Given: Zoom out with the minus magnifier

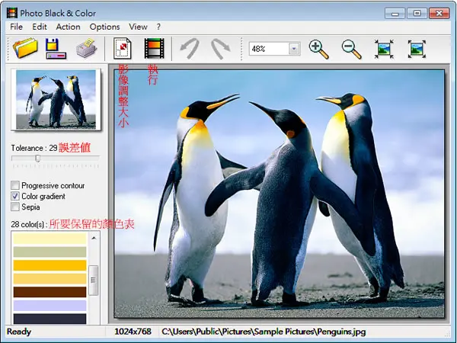Looking at the screenshot, I should pos(351,50).
